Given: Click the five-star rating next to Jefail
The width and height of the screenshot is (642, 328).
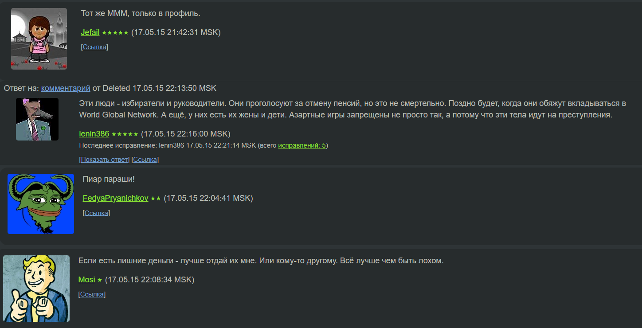Looking at the screenshot, I should [115, 33].
